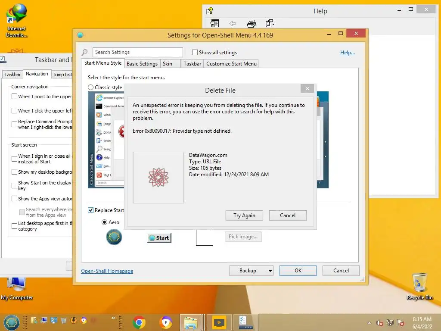Screen dimensions: 441x331
Task: Click the Aero shell button image
Action: 114,237
